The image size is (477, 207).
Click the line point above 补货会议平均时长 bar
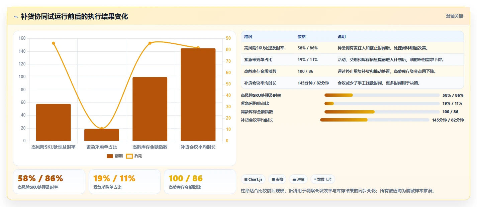click(198, 48)
